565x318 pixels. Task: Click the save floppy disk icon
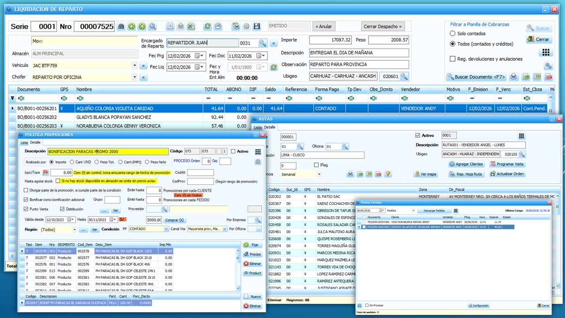(x=257, y=26)
